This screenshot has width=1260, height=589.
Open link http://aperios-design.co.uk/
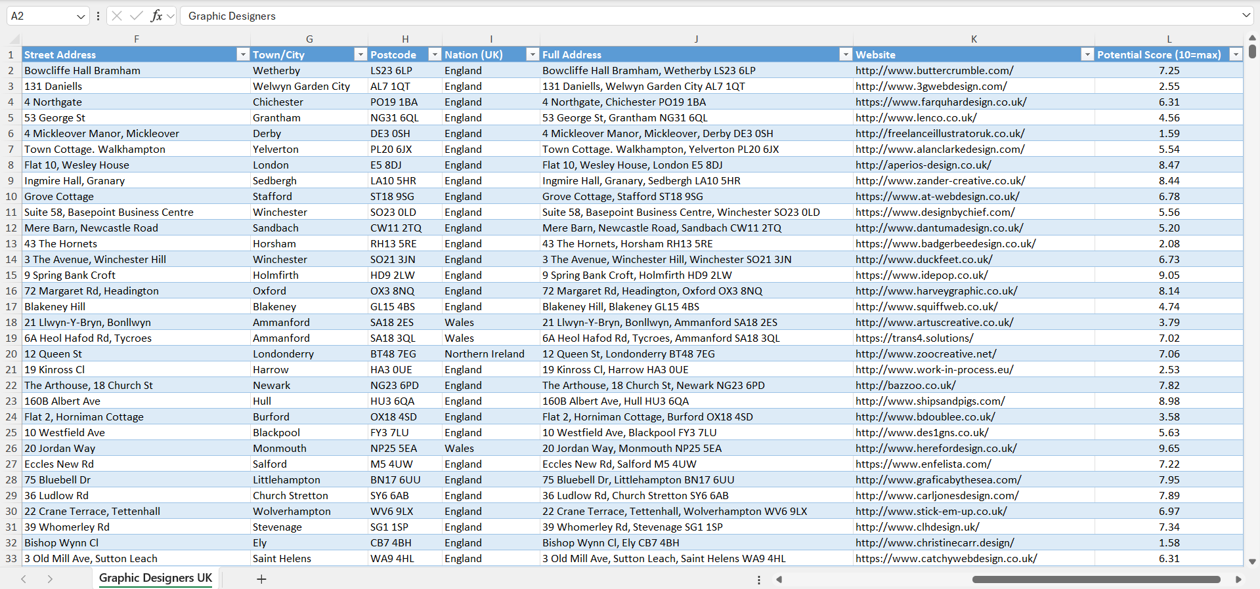pos(923,165)
